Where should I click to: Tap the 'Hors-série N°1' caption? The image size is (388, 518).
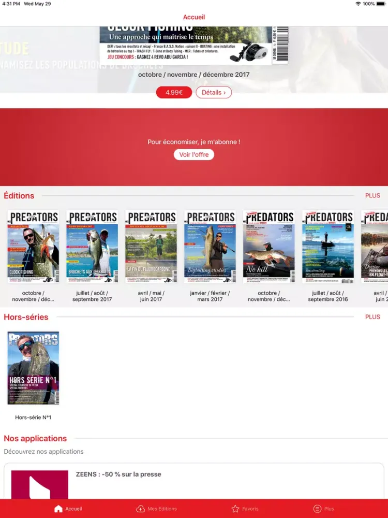pos(33,417)
